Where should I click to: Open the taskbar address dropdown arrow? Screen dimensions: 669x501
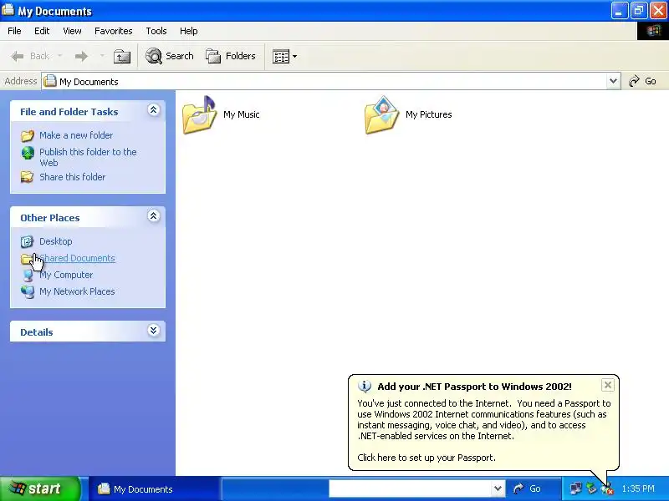tap(498, 488)
